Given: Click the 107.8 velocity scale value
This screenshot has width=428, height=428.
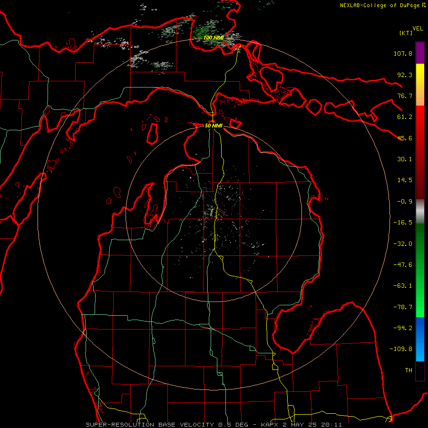Looking at the screenshot, I should click(x=403, y=53).
